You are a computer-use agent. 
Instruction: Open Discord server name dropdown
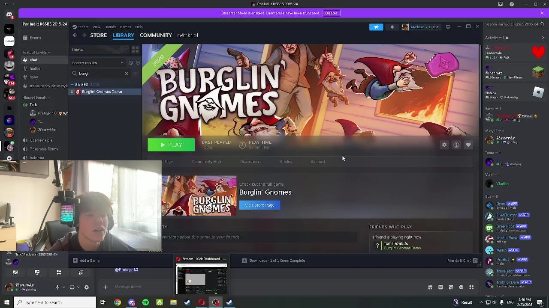[x=45, y=24]
